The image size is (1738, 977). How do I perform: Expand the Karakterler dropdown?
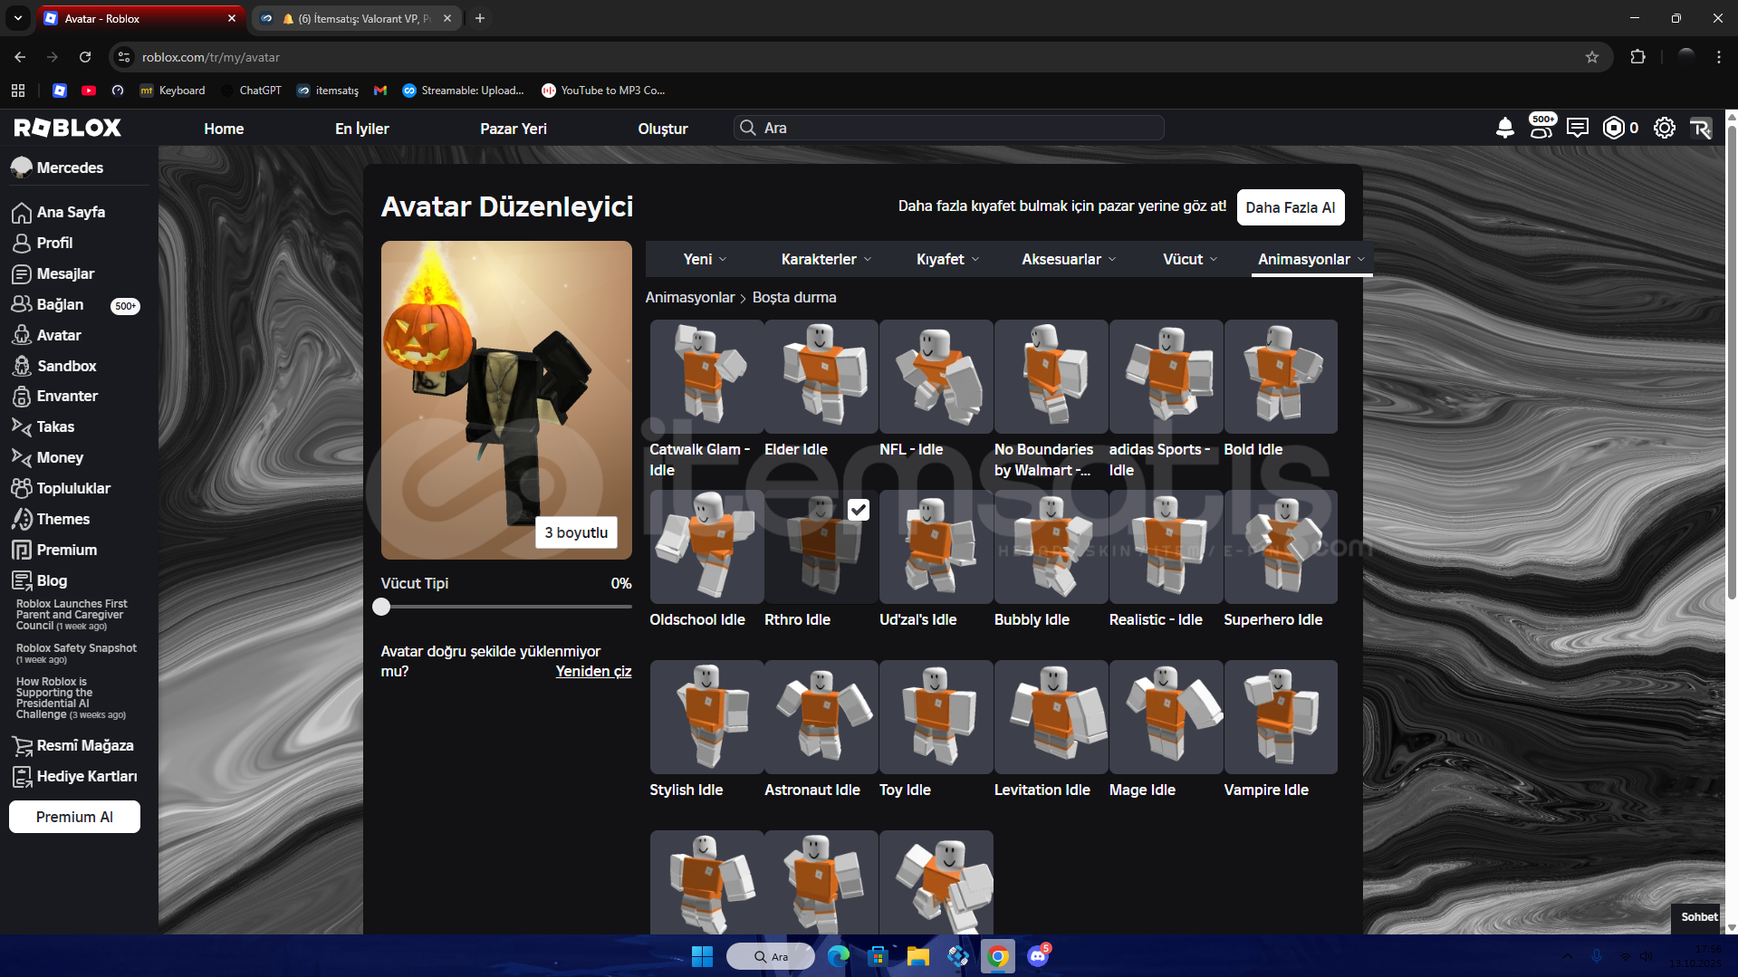(826, 259)
